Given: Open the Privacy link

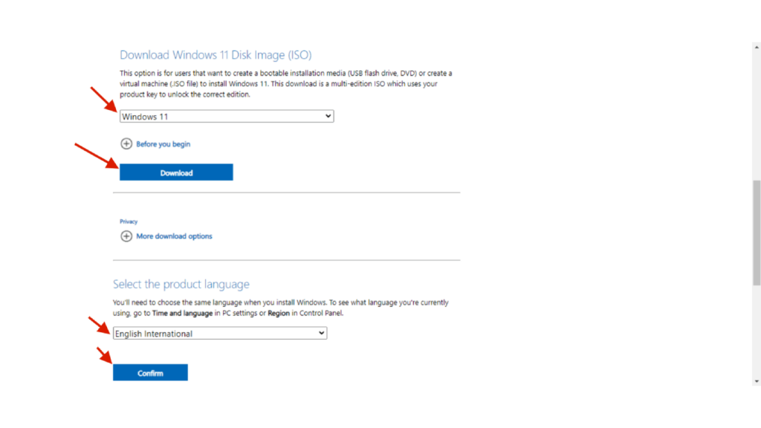Looking at the screenshot, I should [x=129, y=221].
